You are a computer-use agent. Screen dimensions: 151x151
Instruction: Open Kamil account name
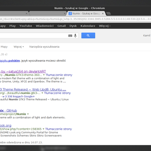point(147,35)
